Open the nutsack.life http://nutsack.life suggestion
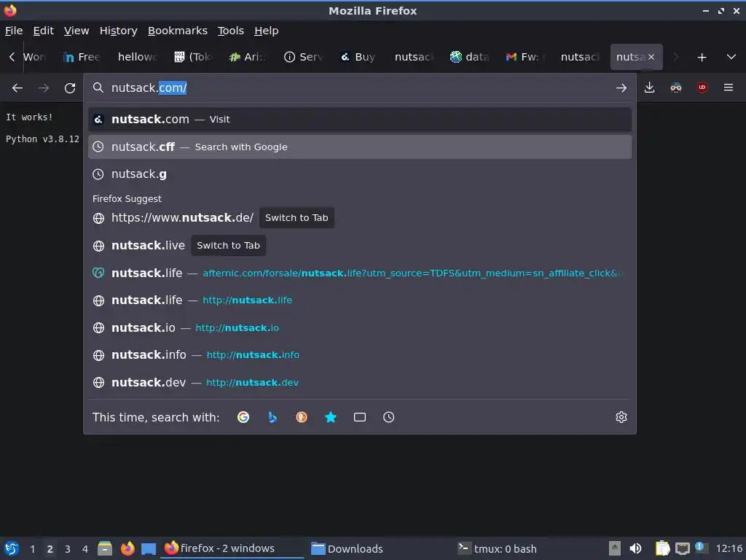746x560 pixels. [360, 300]
